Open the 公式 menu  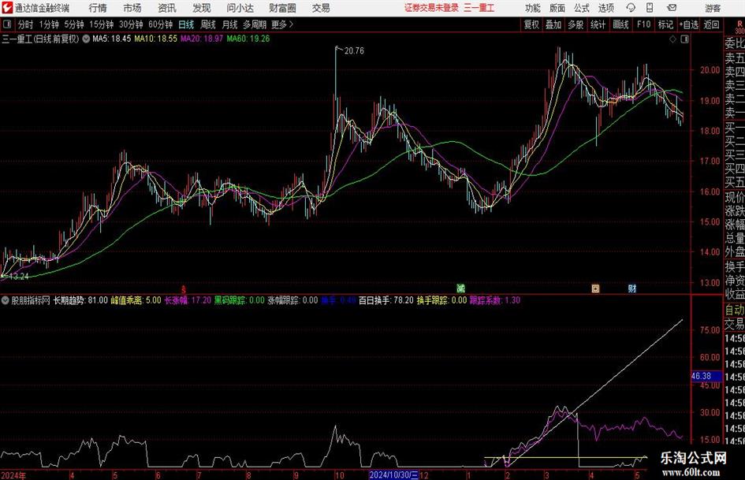coord(581,8)
